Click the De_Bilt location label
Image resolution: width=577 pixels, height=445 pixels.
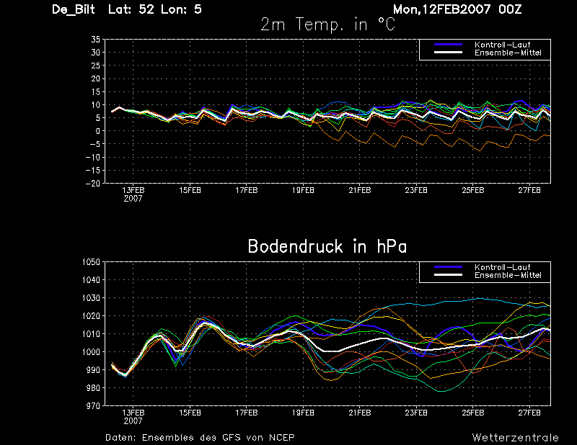point(74,9)
